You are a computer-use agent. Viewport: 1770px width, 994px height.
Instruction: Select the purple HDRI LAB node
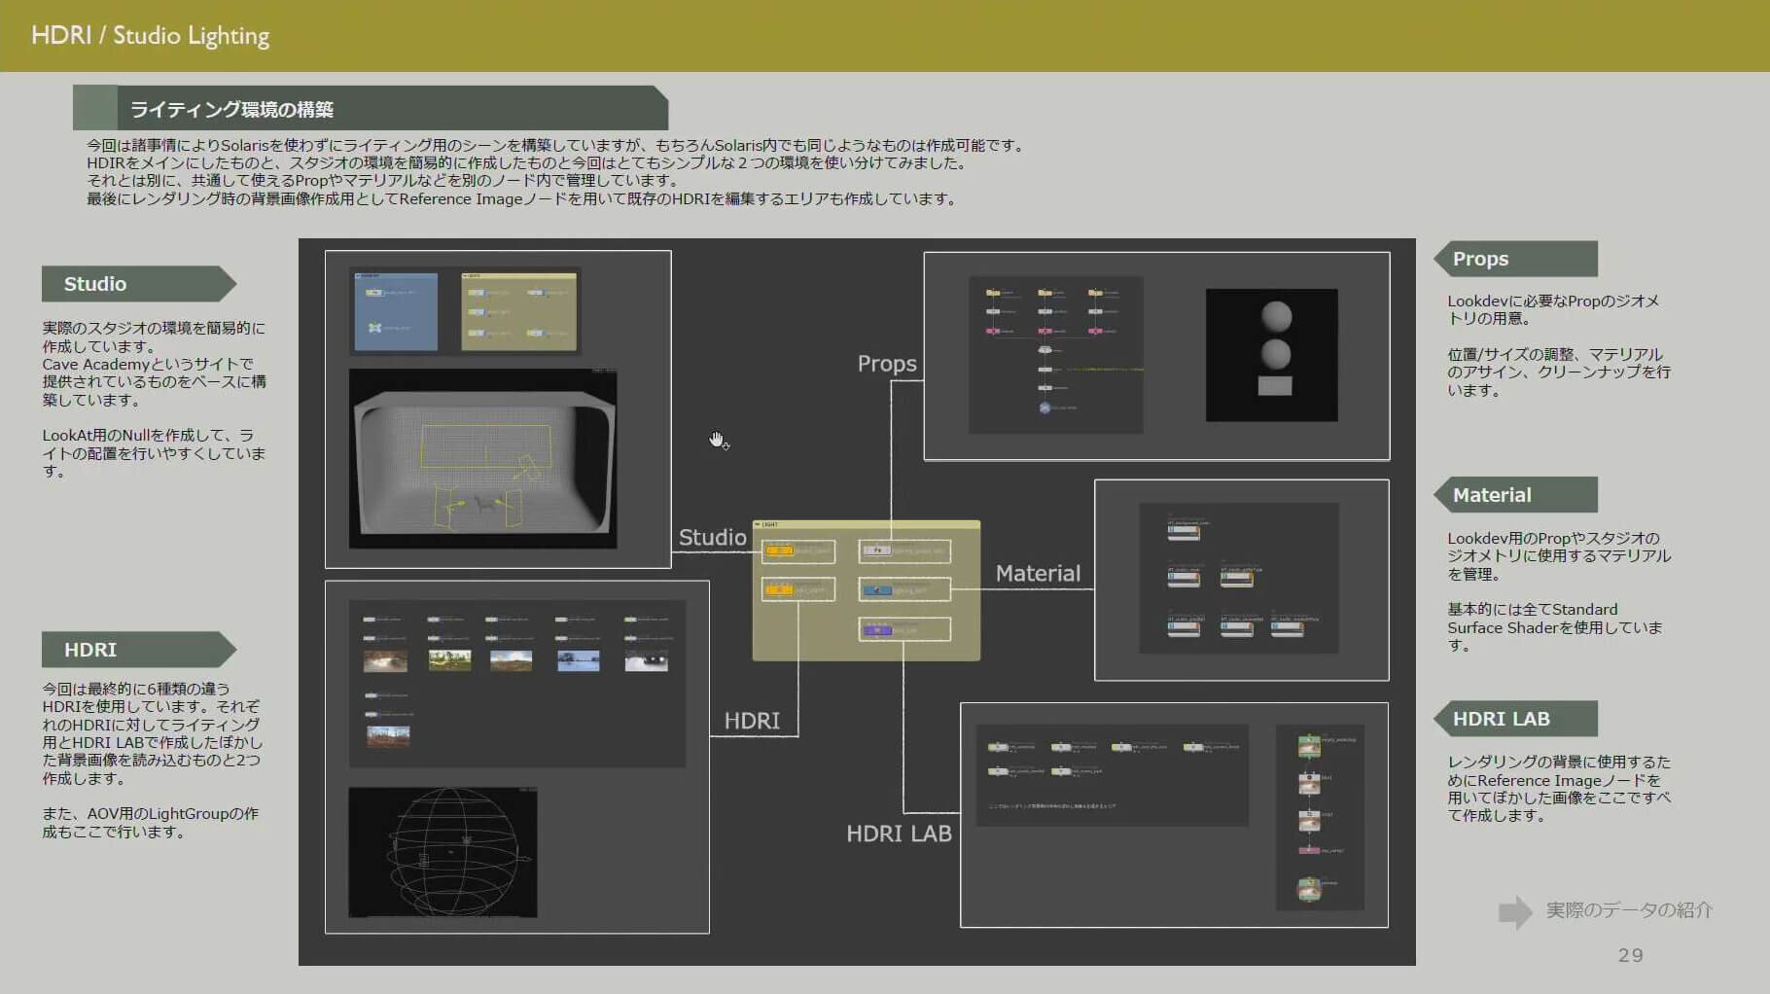pos(878,630)
